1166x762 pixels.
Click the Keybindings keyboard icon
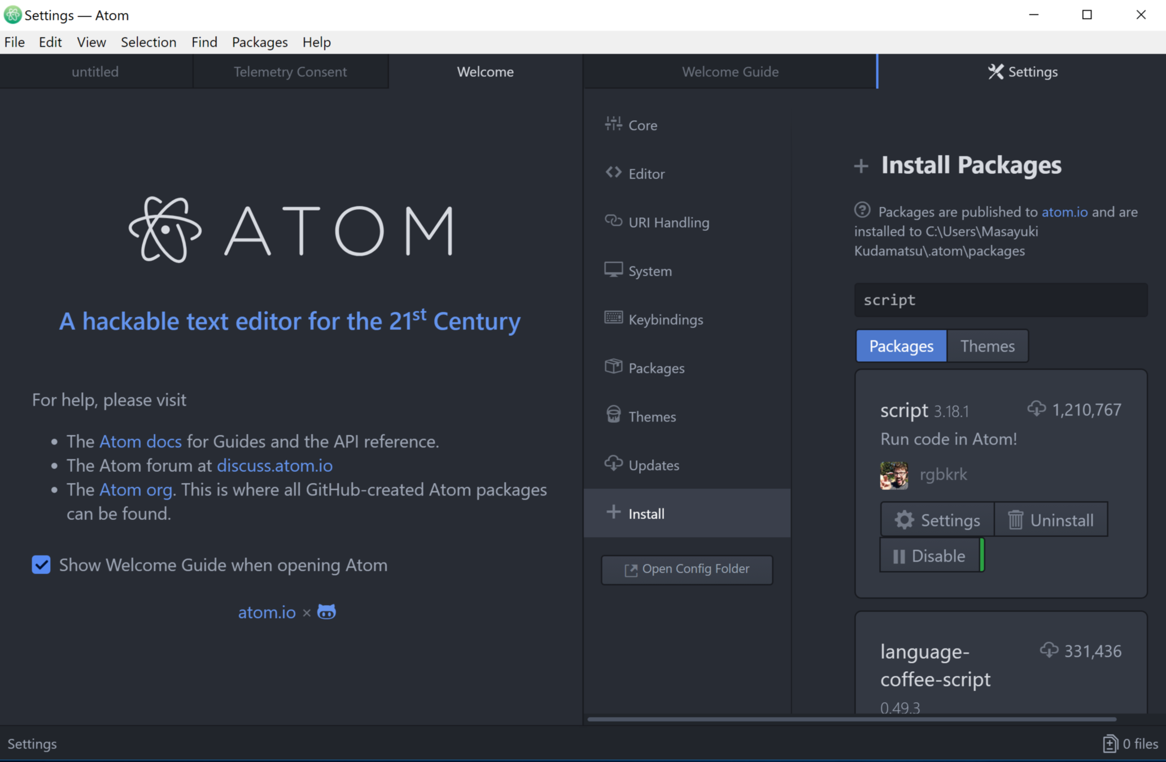(x=613, y=318)
